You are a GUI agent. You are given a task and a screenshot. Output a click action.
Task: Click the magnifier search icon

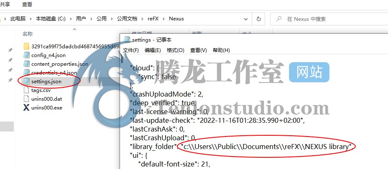coord(279,19)
